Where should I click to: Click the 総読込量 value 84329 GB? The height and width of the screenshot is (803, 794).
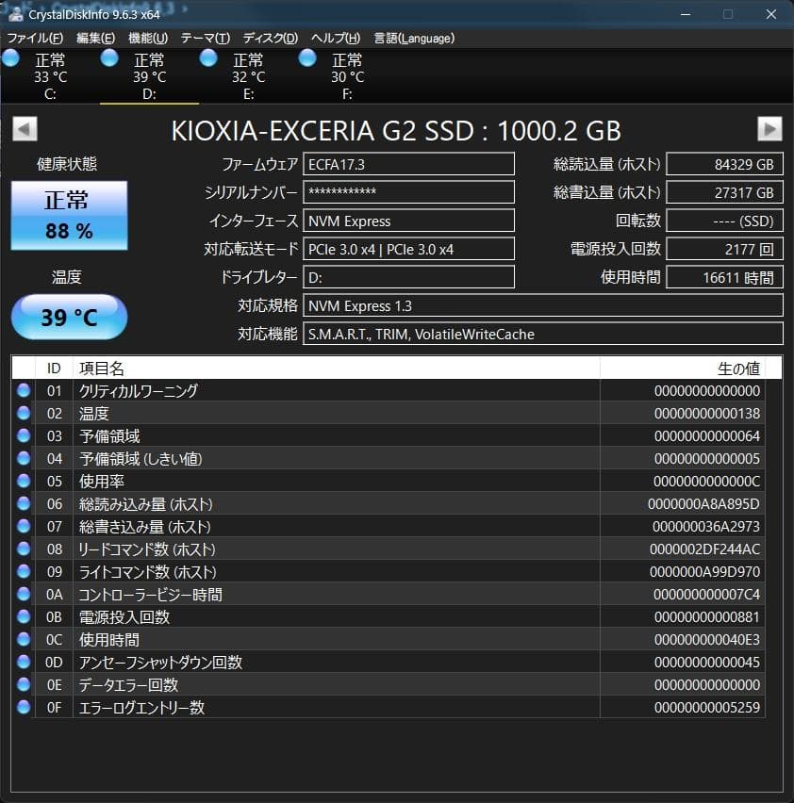click(x=724, y=164)
